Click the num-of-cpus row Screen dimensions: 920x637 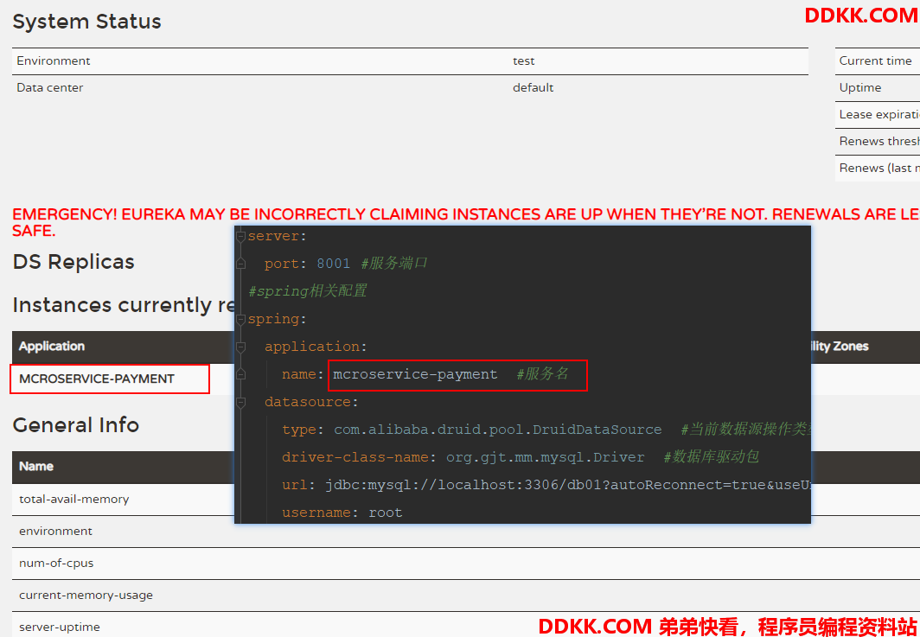56,563
